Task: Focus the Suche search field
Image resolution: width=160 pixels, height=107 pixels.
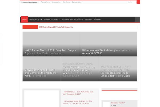Action: pos(131,2)
